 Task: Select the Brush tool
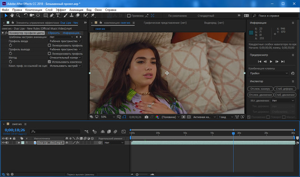[x=66, y=15]
